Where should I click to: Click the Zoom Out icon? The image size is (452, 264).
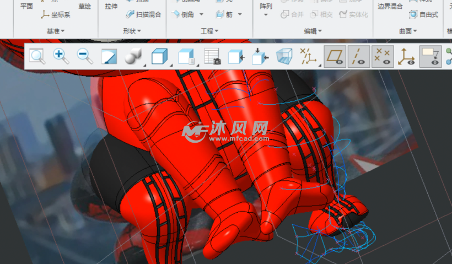tap(85, 56)
